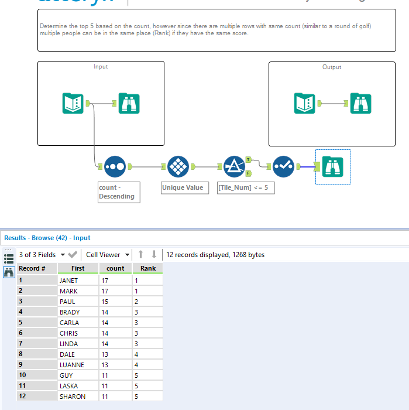Screen dimensions: 409x410
Task: Click the MARK cell
Action: click(x=78, y=291)
